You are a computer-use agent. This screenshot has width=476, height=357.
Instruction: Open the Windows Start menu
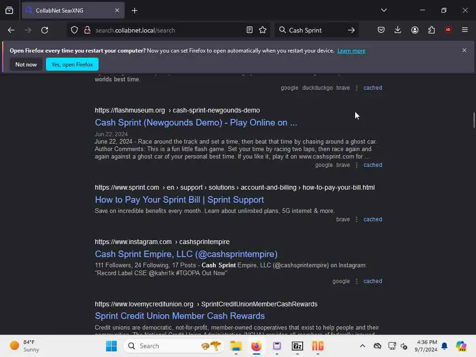(x=112, y=346)
